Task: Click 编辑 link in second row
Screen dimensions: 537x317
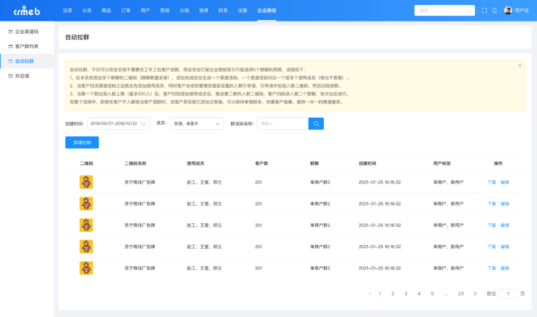Action: tap(505, 204)
